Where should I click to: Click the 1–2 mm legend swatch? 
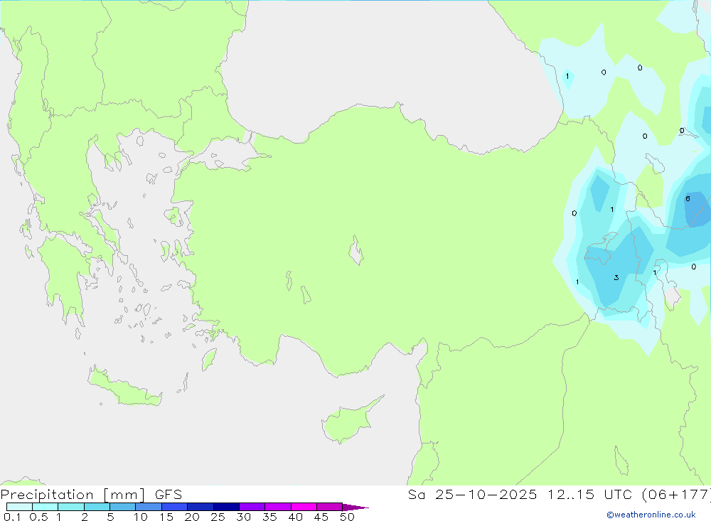[x=71, y=507]
